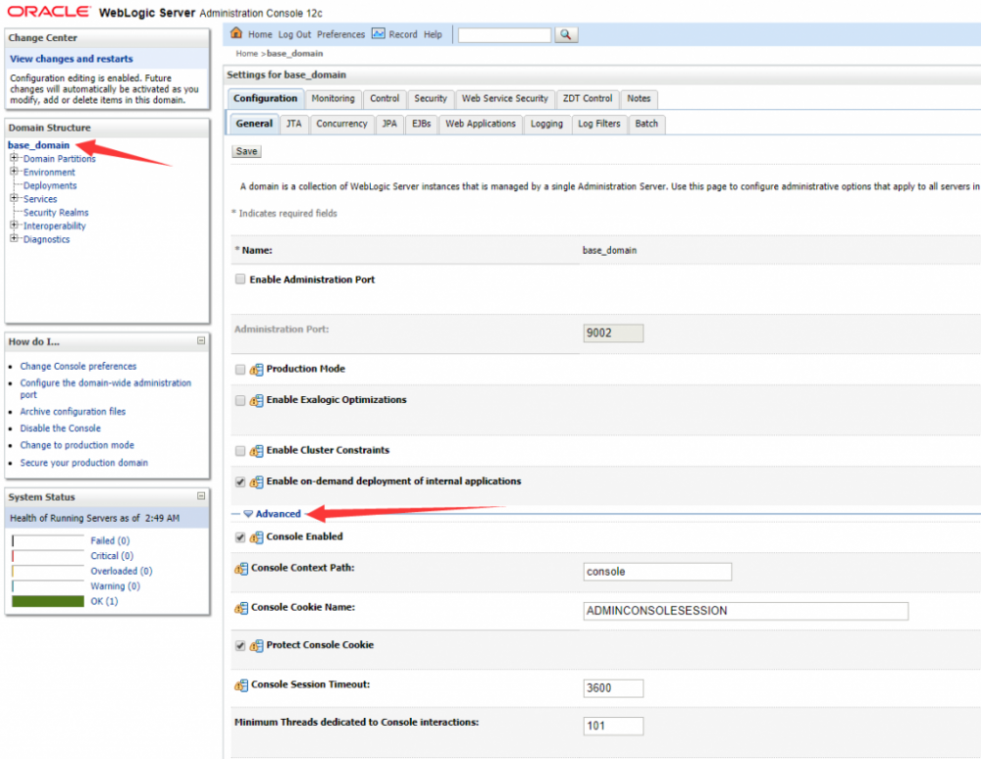Expand Services tree node
The image size is (981, 759).
point(14,198)
